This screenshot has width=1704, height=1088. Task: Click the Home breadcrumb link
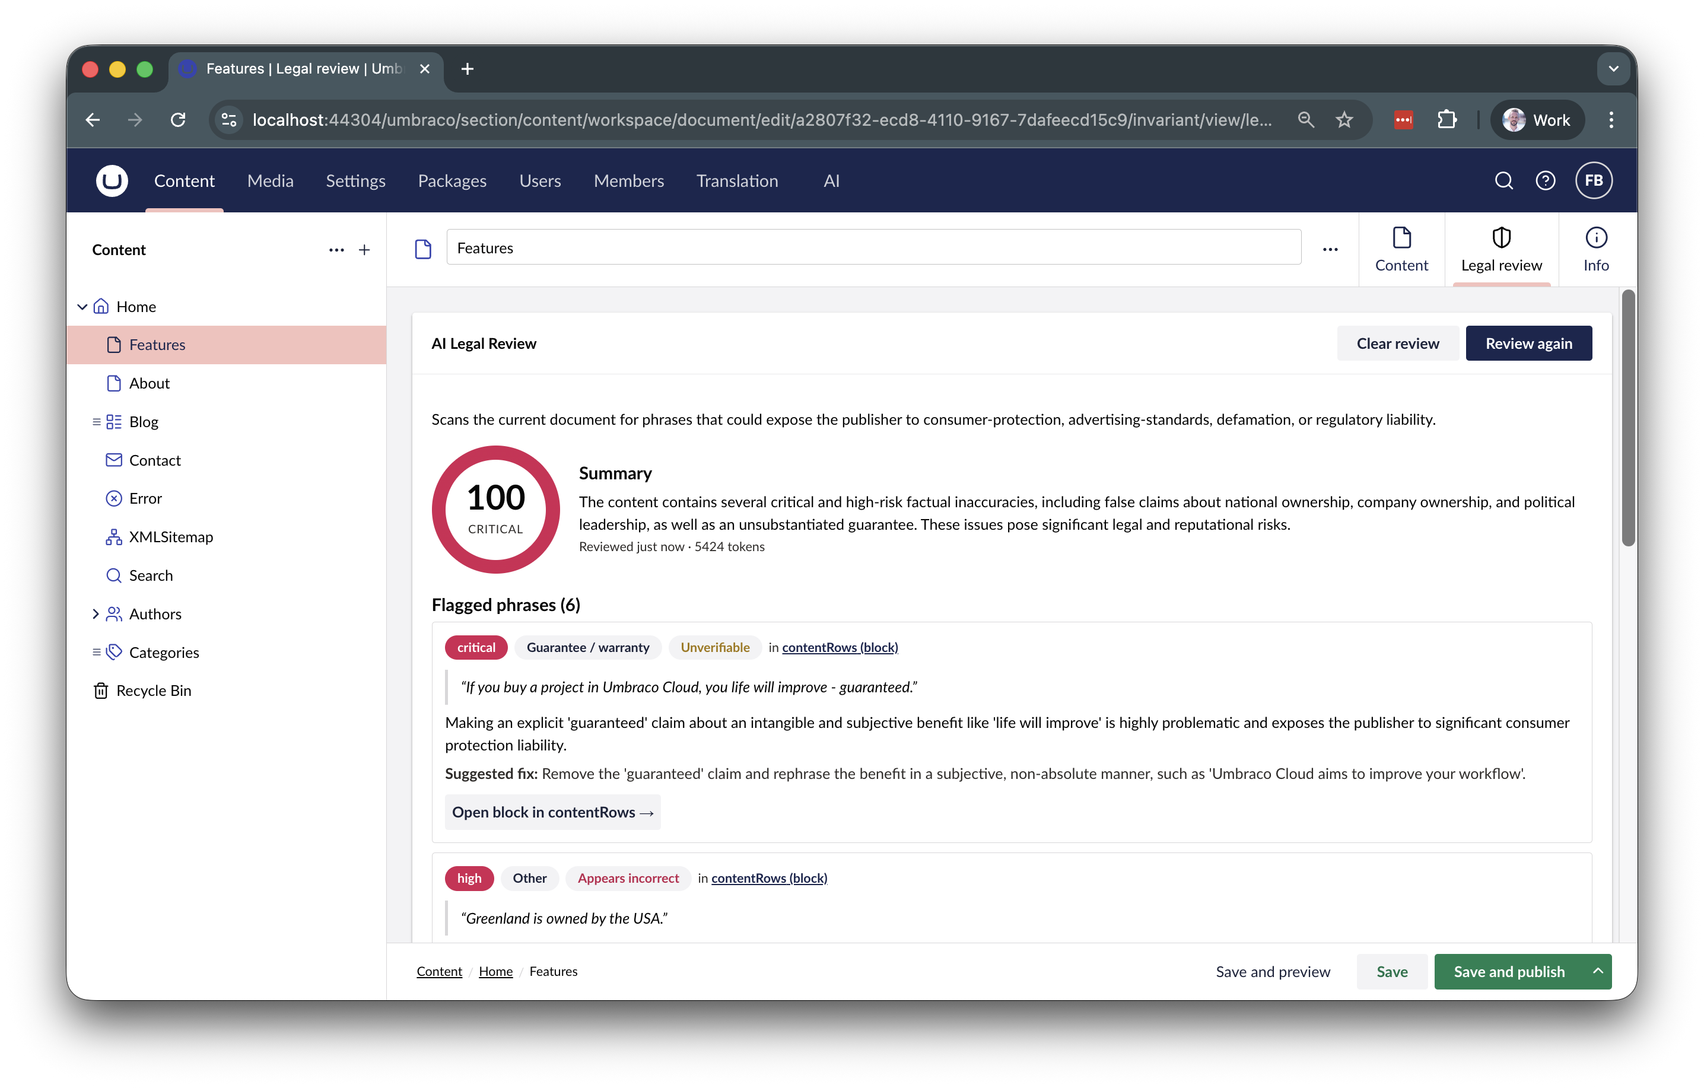pyautogui.click(x=495, y=971)
